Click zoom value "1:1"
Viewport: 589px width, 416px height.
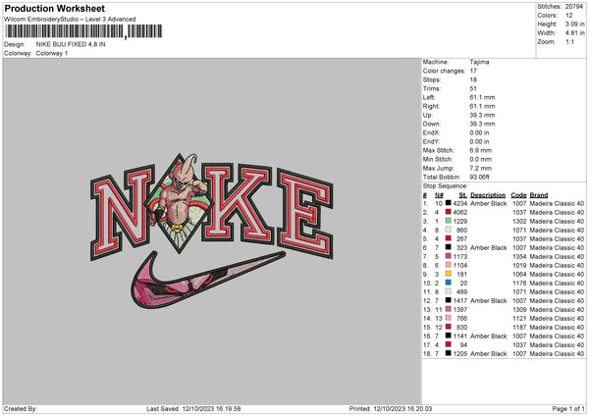click(569, 41)
